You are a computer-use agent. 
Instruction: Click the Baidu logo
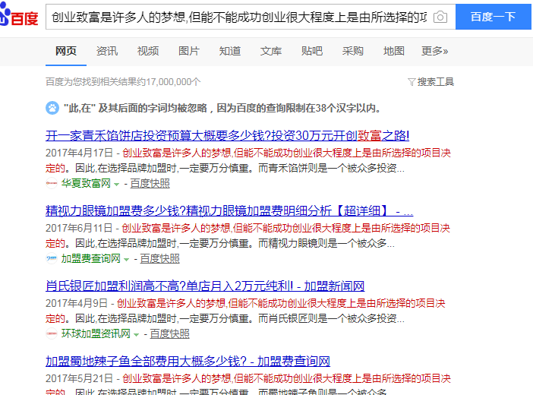[x=19, y=14]
